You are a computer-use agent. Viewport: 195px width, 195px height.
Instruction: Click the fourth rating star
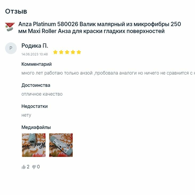(73, 52)
